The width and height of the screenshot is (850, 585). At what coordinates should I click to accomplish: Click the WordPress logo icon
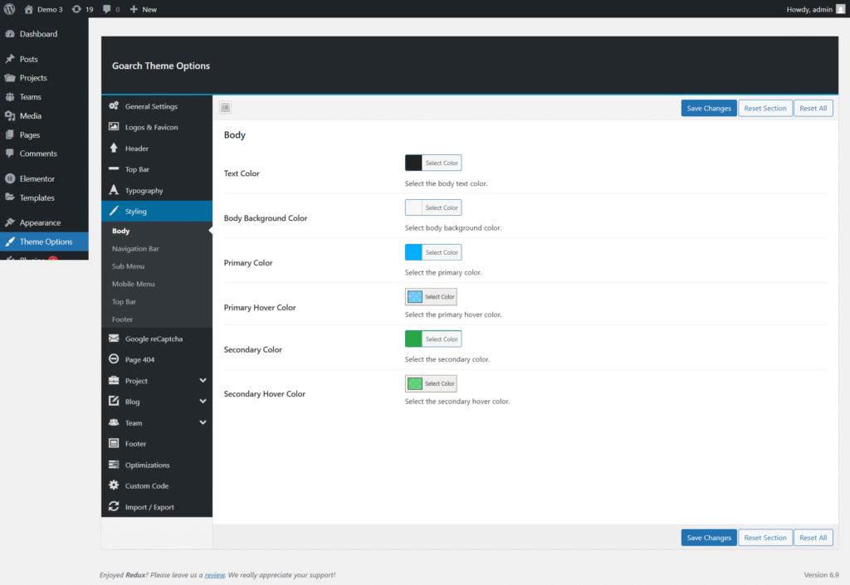coord(9,9)
